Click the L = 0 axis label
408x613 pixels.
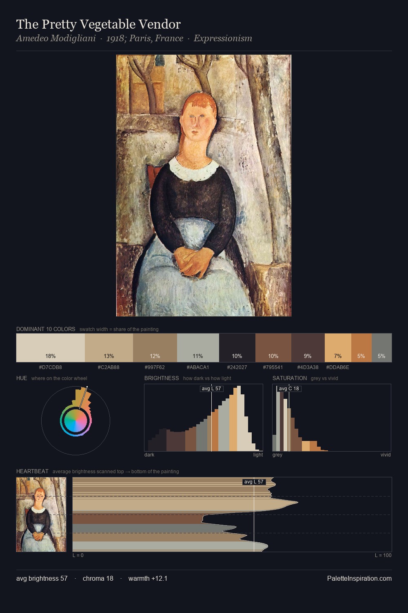click(78, 555)
